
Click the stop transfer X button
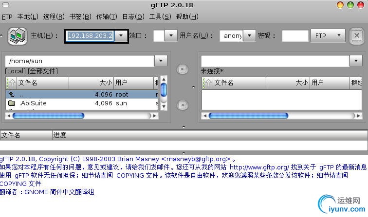(x=356, y=36)
